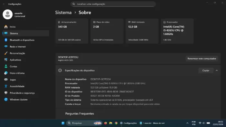The height and width of the screenshot is (127, 226).
Task: Open Hora e idioma settings
Action: pyautogui.click(x=26, y=73)
